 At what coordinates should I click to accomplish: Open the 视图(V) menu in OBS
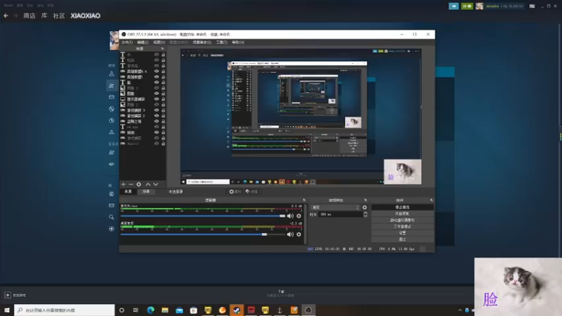pyautogui.click(x=159, y=42)
